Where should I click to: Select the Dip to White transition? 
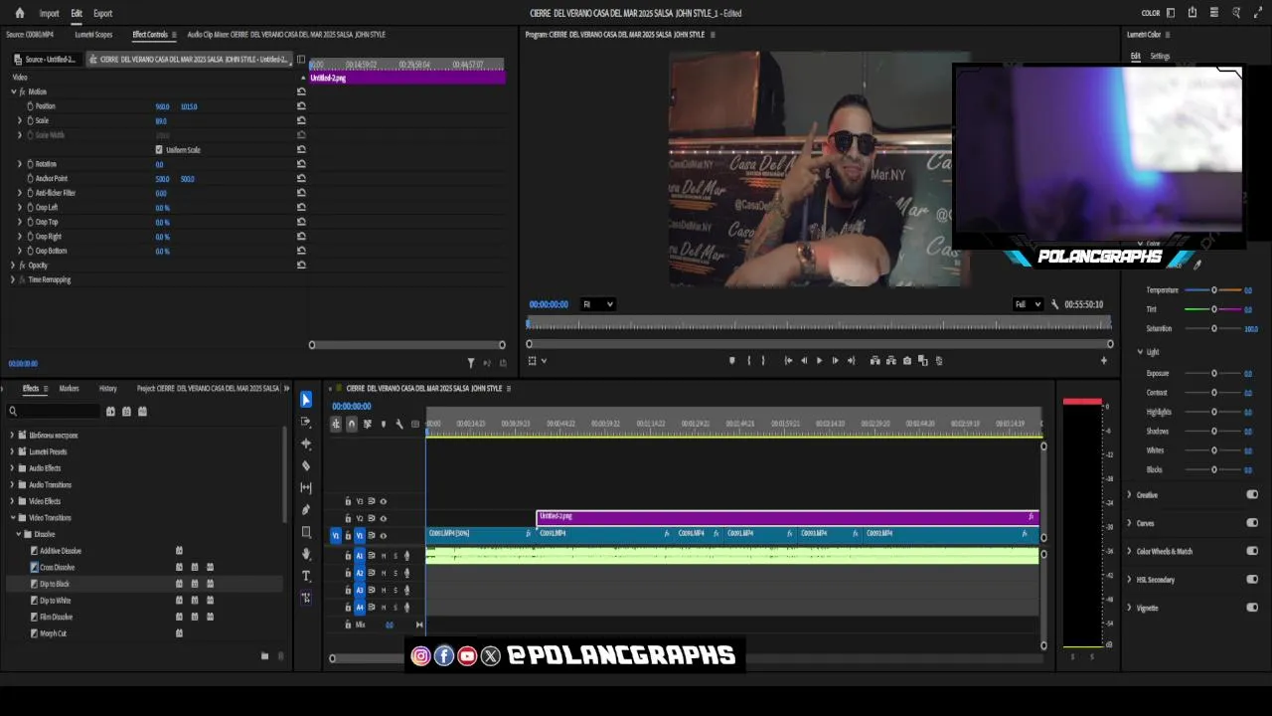(55, 601)
